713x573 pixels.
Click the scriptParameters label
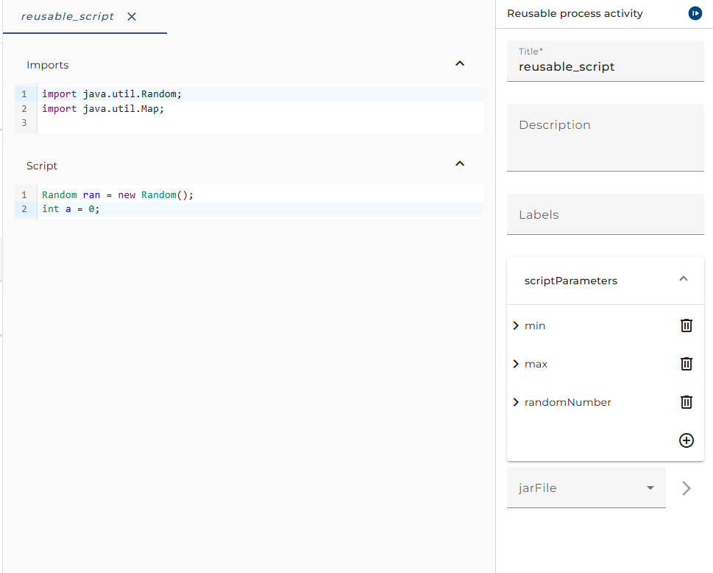point(571,281)
